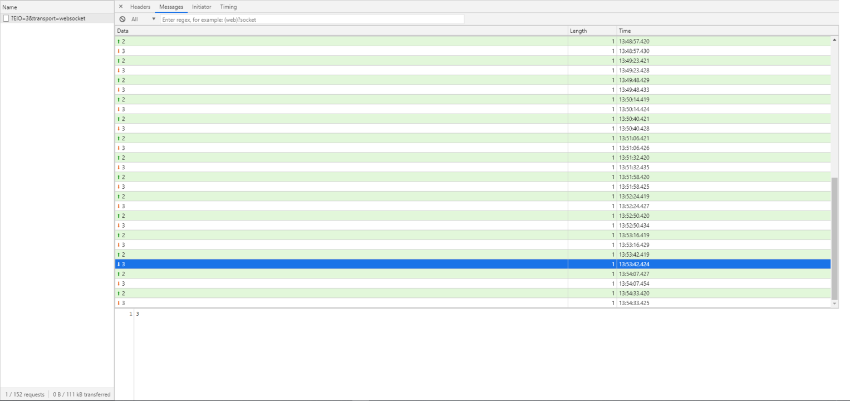Select the ?EIO=3&transport=websocket request
The height and width of the screenshot is (401, 850).
[57, 18]
